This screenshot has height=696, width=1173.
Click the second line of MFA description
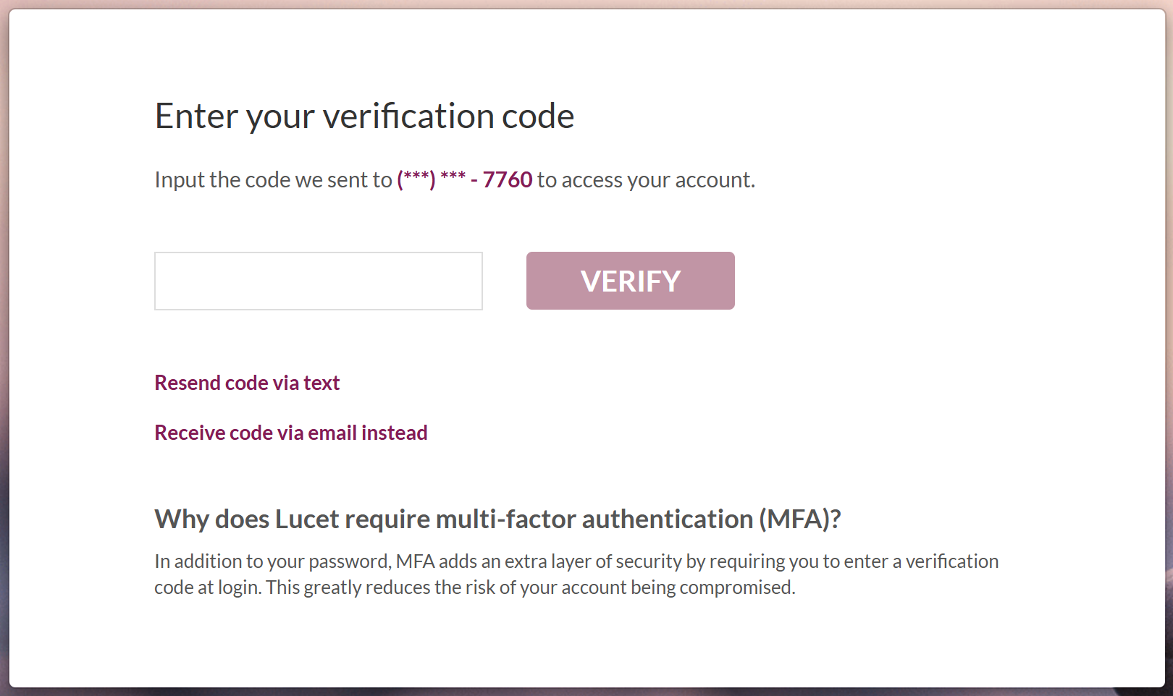[474, 587]
